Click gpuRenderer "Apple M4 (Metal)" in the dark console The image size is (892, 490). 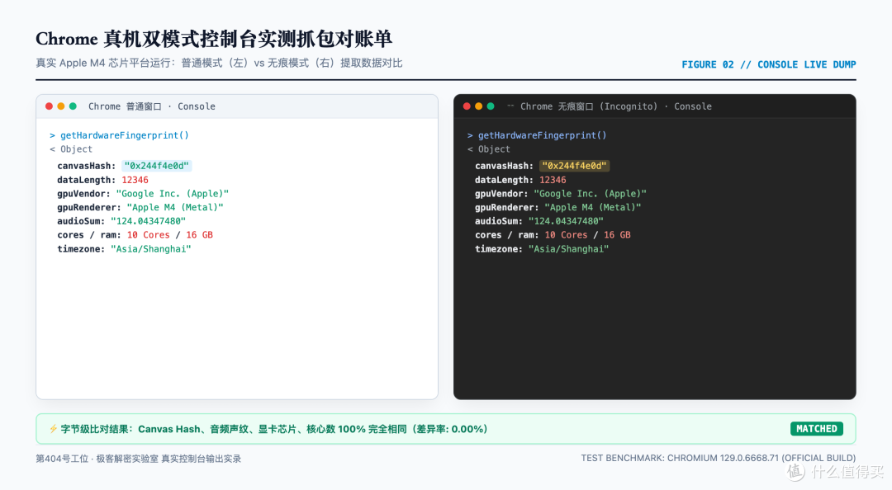tap(593, 208)
